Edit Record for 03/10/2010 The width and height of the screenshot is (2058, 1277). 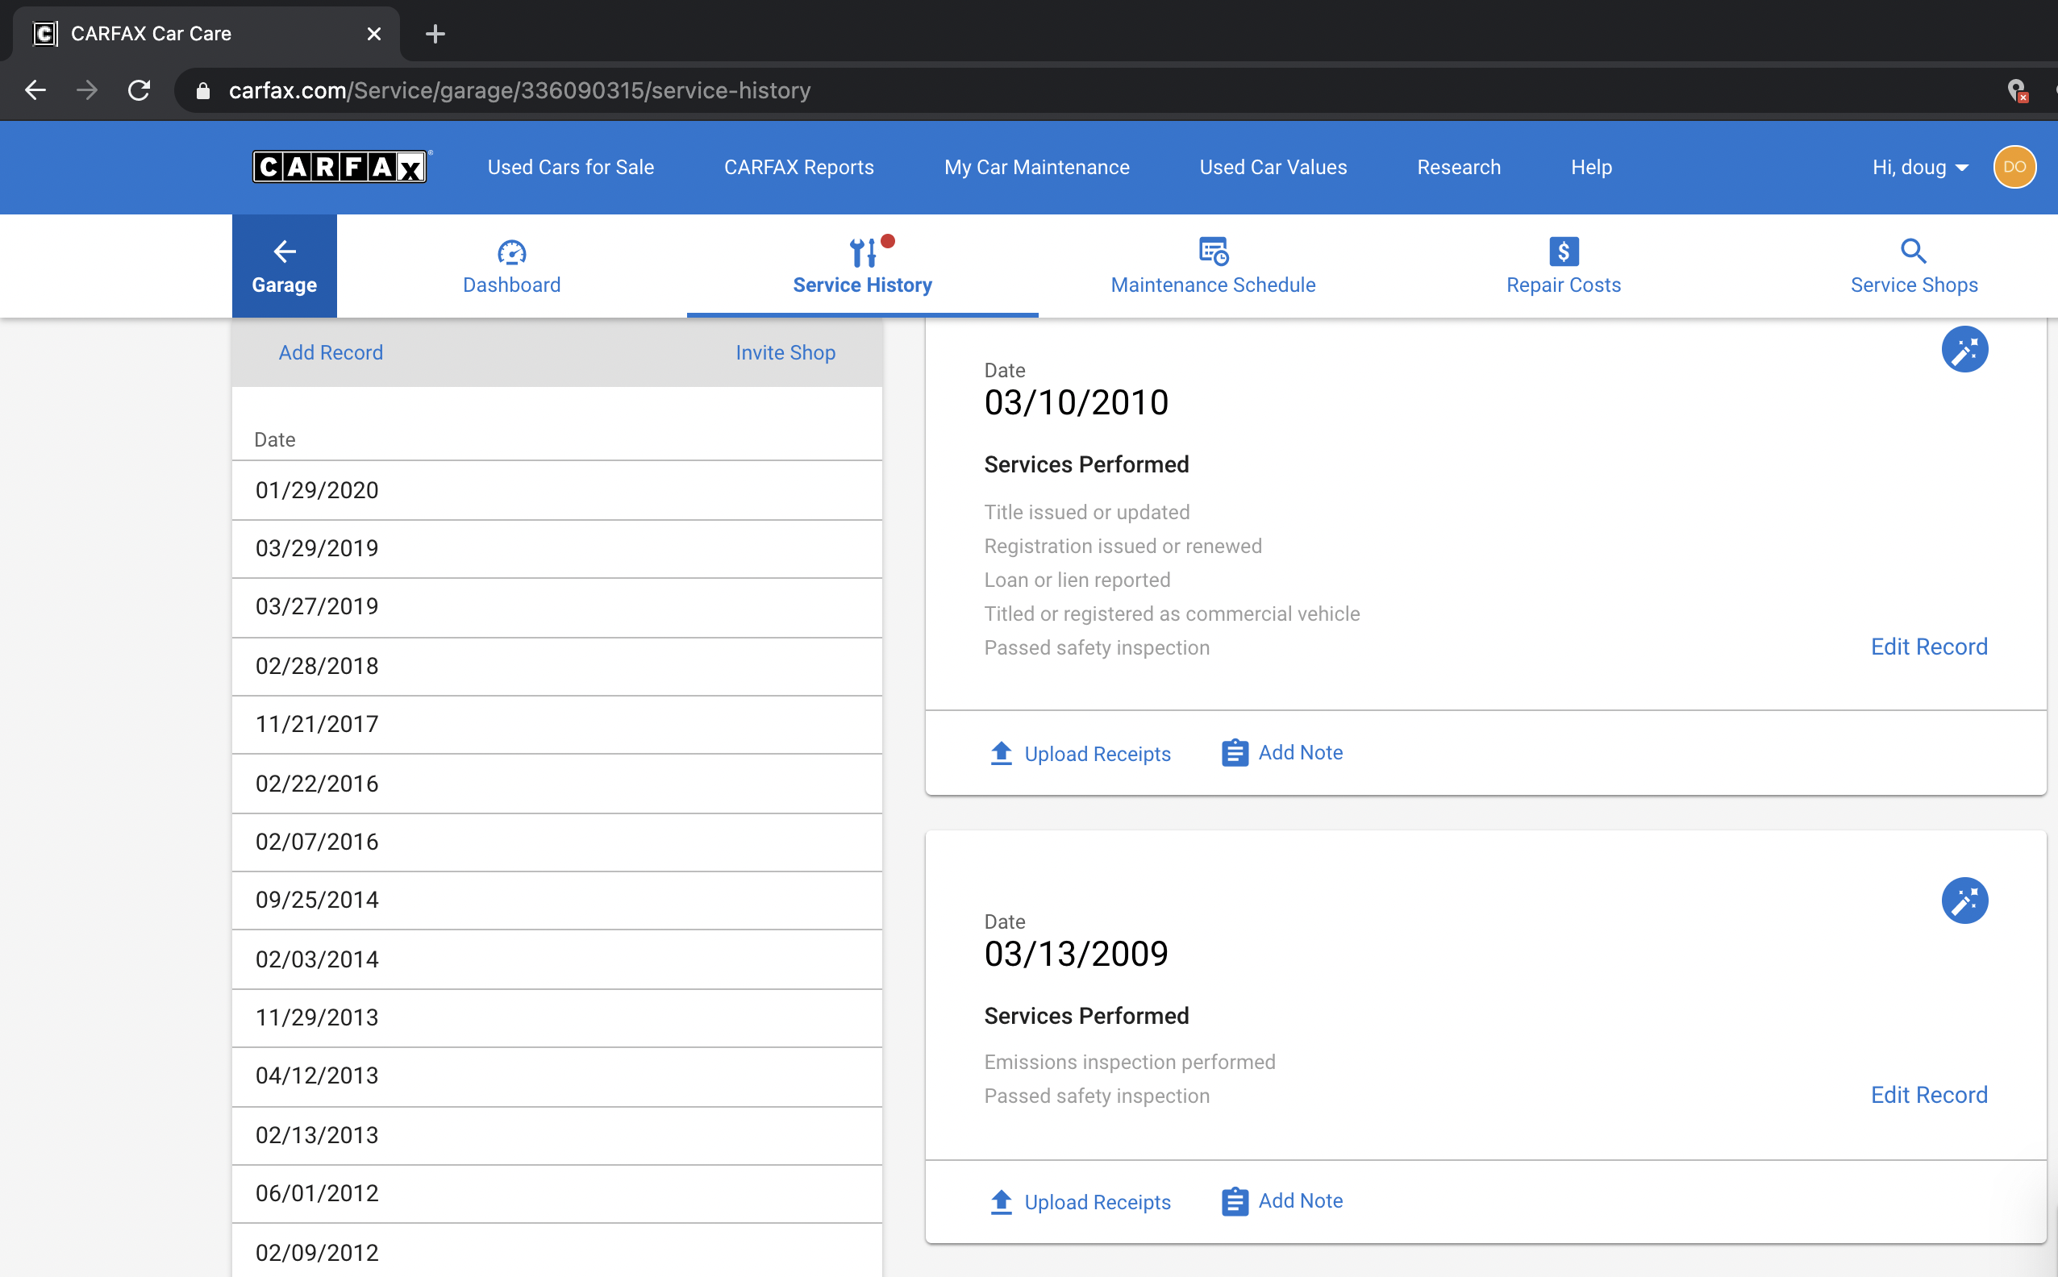click(1929, 646)
